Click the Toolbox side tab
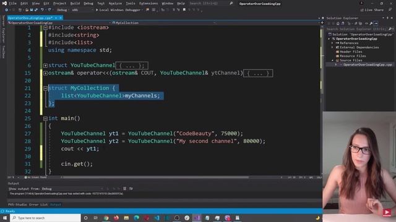 coord(3,52)
